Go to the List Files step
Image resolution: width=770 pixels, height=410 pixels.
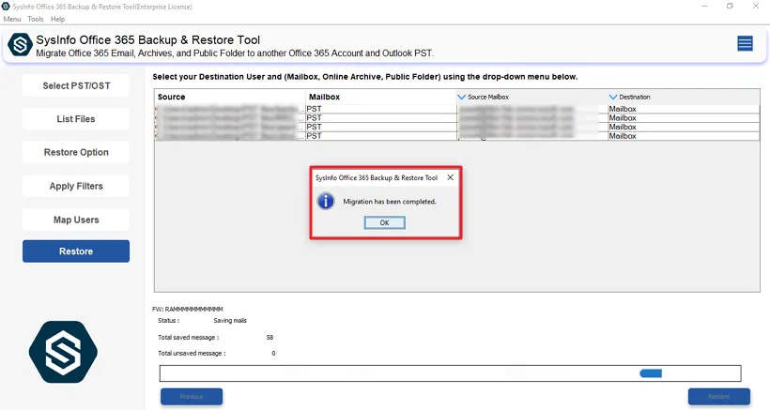76,118
